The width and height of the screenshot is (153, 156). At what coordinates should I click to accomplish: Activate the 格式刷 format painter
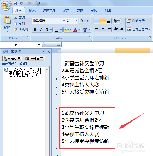point(21,29)
